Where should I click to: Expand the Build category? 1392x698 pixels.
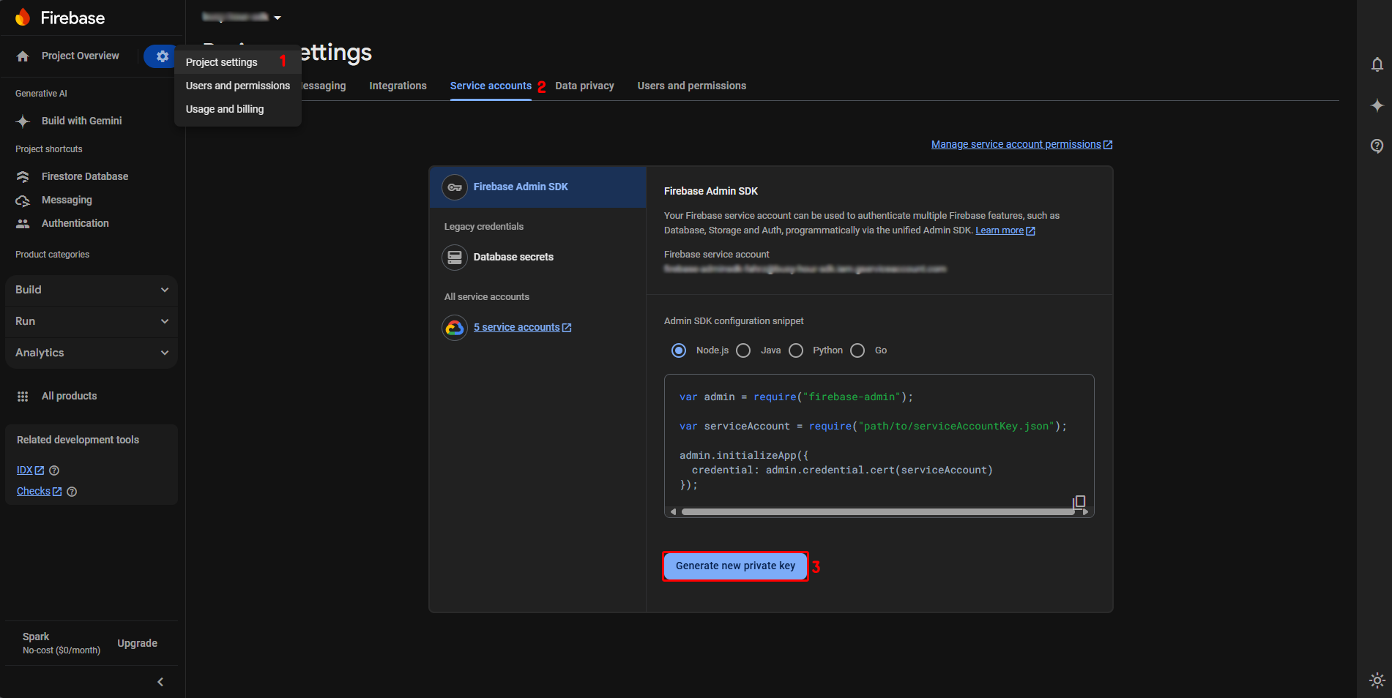(92, 290)
